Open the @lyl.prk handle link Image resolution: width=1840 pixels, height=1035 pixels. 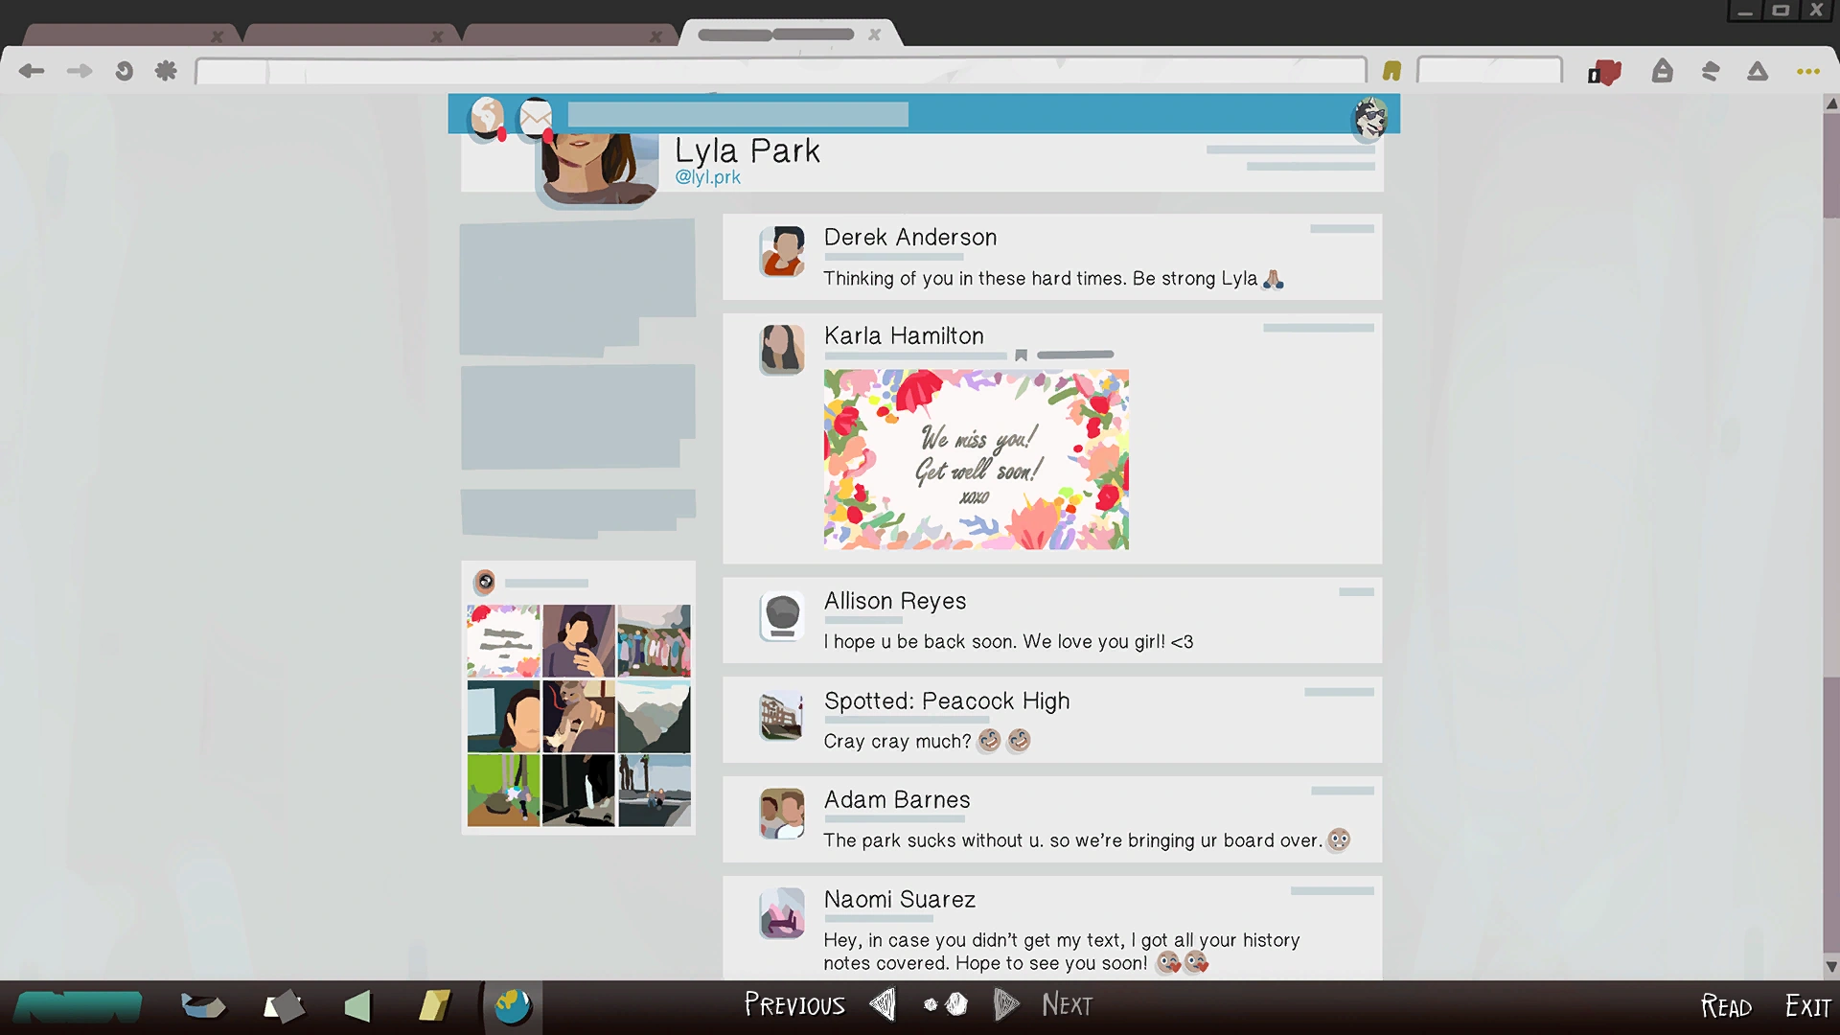[x=707, y=177]
